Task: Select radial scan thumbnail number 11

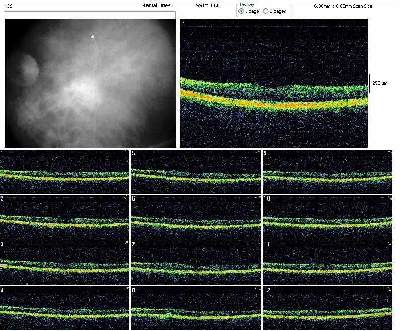Action: pos(327,263)
